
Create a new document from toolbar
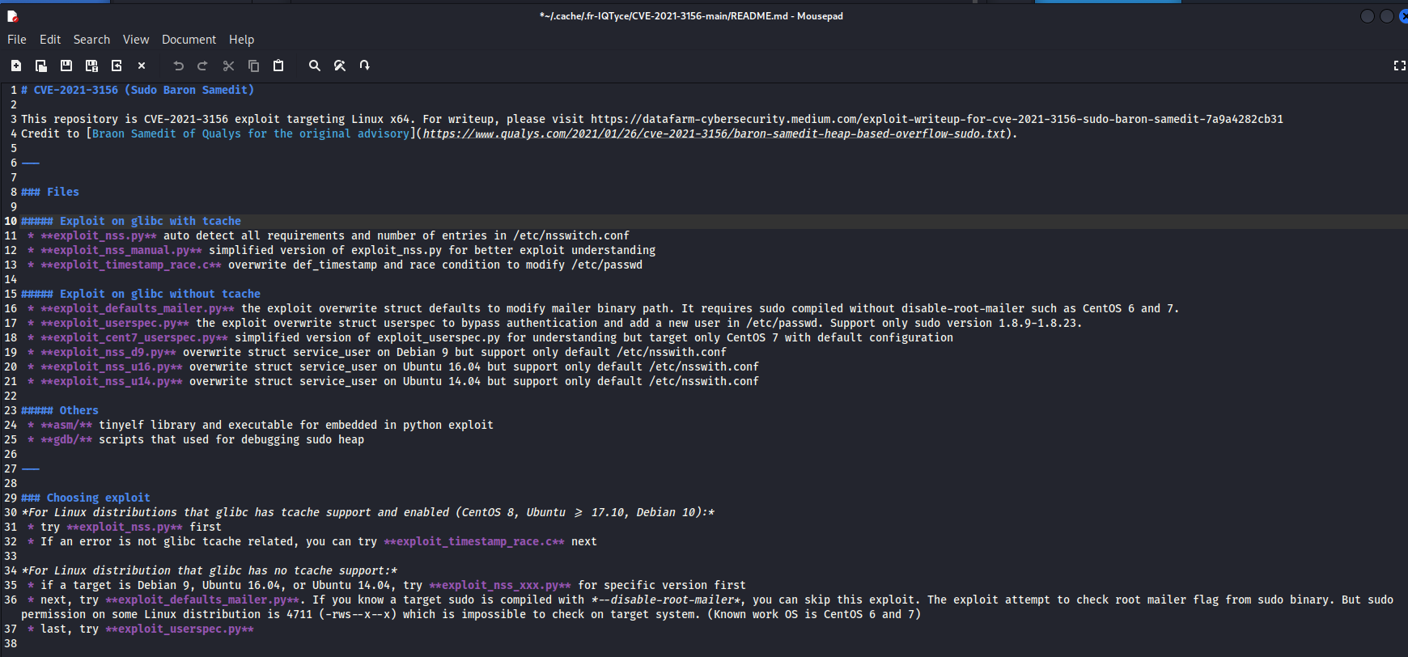tap(16, 66)
